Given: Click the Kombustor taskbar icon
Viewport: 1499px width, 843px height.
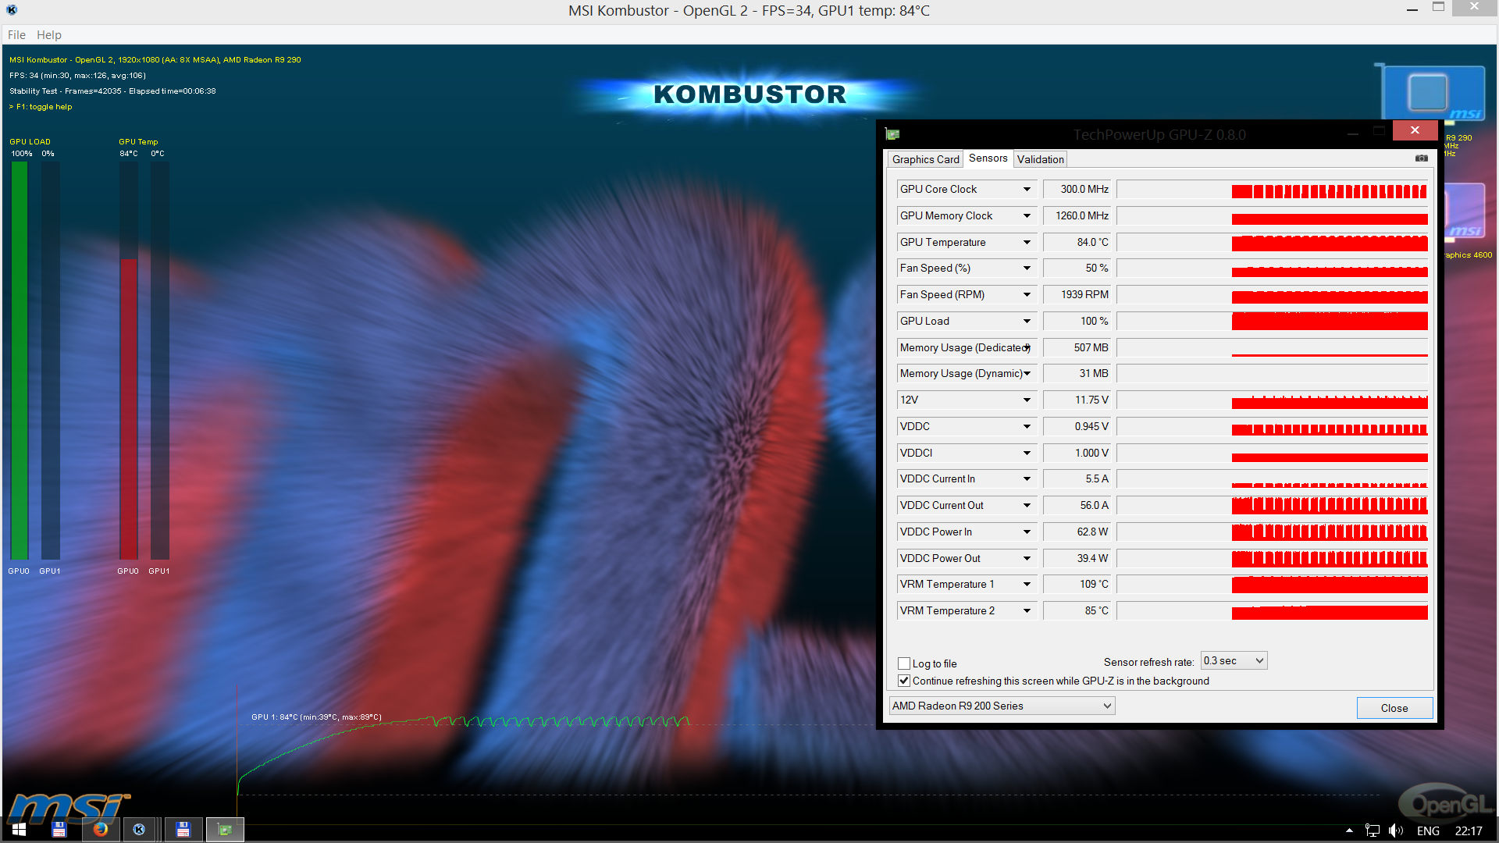Looking at the screenshot, I should pyautogui.click(x=139, y=830).
